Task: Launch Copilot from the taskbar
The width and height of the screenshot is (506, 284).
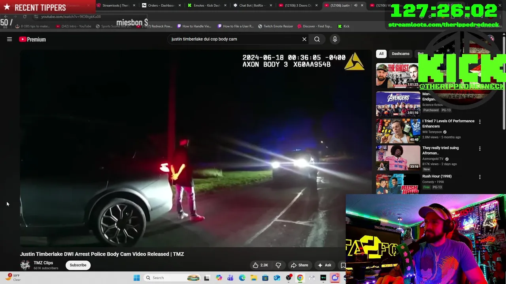Action: click(219, 278)
